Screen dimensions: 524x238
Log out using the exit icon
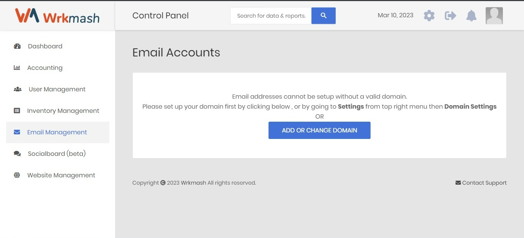(x=450, y=16)
